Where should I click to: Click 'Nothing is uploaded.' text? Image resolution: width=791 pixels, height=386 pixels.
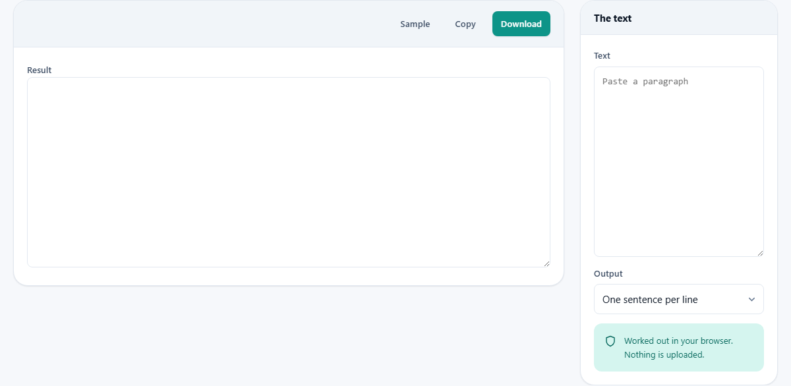click(x=664, y=354)
